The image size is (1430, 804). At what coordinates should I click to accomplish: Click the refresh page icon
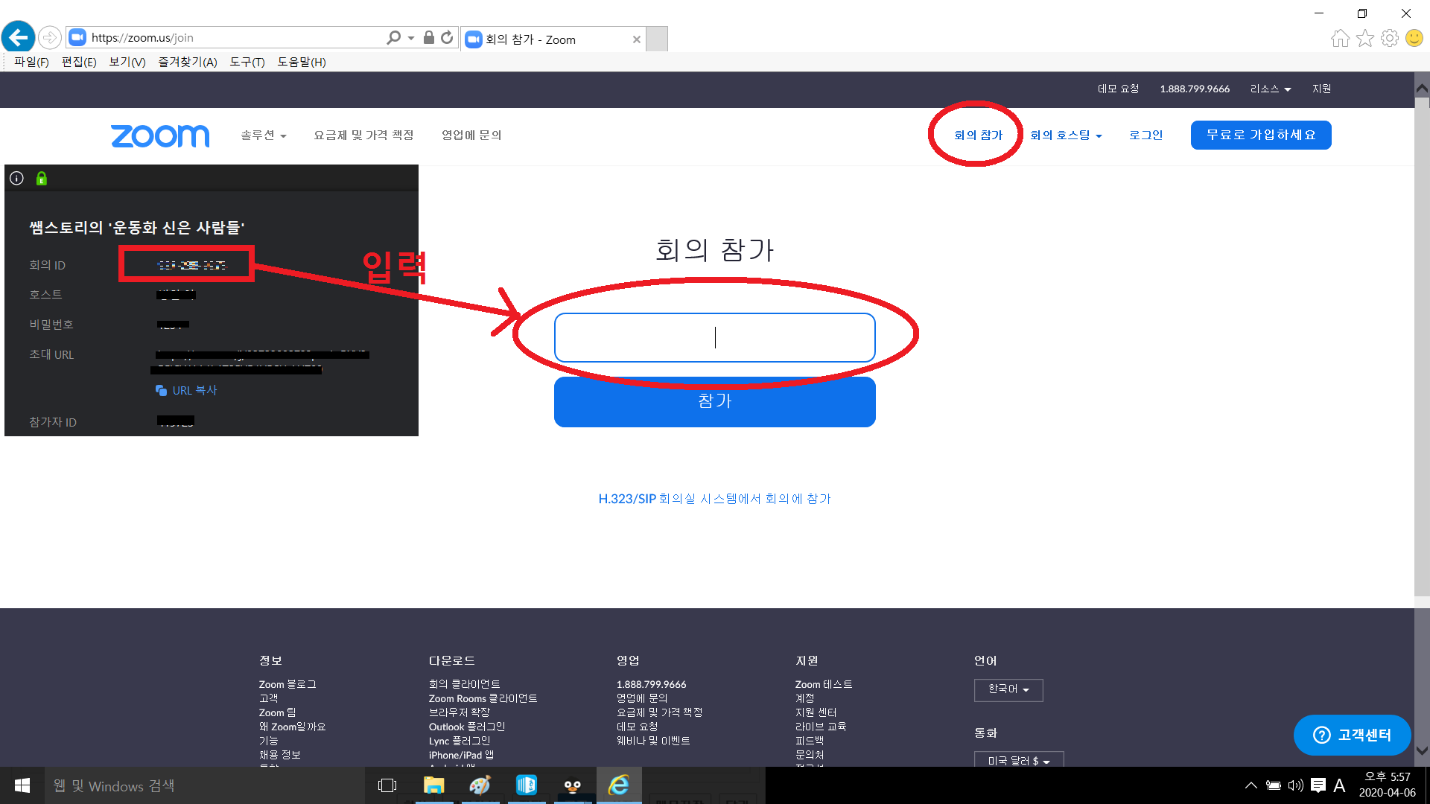(x=447, y=37)
